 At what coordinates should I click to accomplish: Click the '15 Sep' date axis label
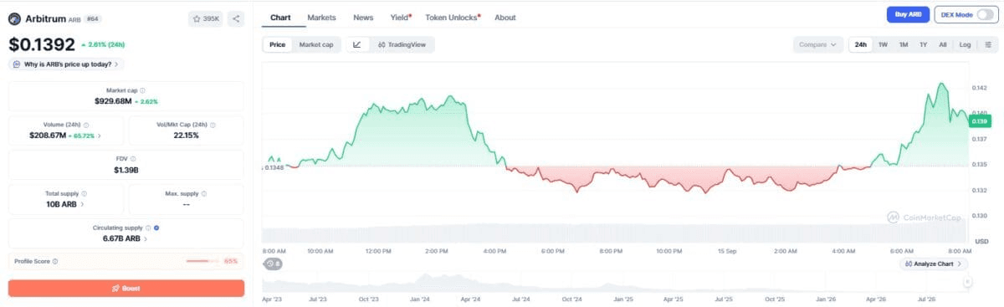[726, 250]
